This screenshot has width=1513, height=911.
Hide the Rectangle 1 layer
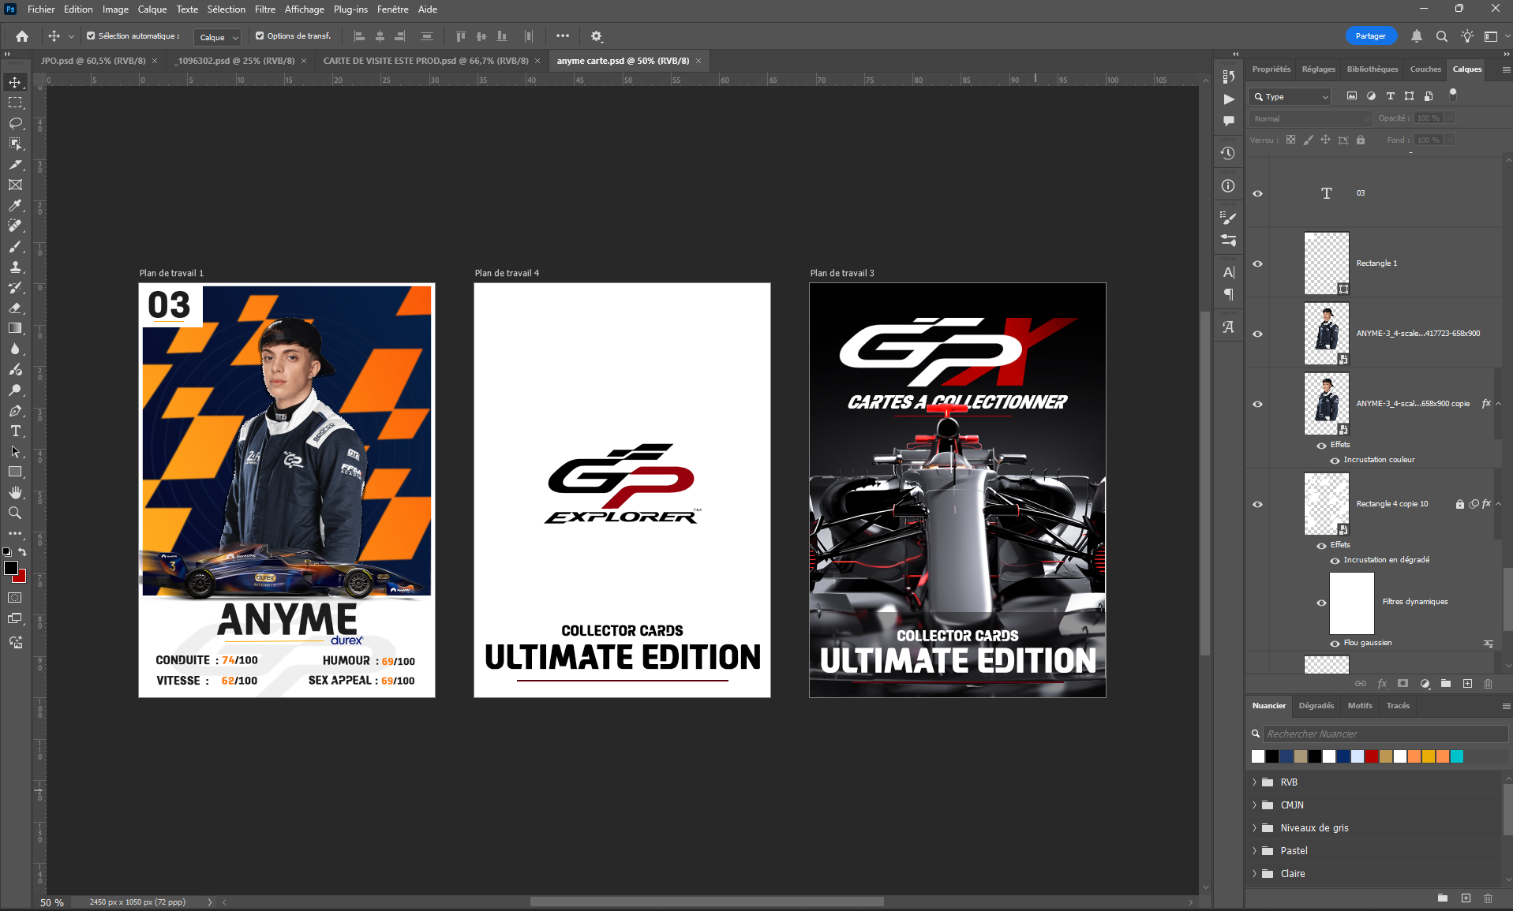click(1258, 263)
